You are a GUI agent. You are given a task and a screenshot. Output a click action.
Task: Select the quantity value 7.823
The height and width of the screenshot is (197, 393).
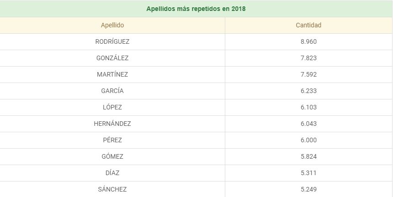309,58
